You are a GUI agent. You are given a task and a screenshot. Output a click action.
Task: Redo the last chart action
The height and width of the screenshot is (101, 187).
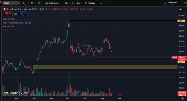click(106, 3)
